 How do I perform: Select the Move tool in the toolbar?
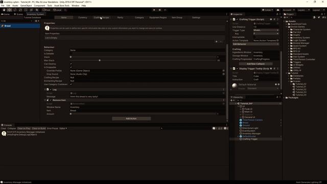pos(9,10)
